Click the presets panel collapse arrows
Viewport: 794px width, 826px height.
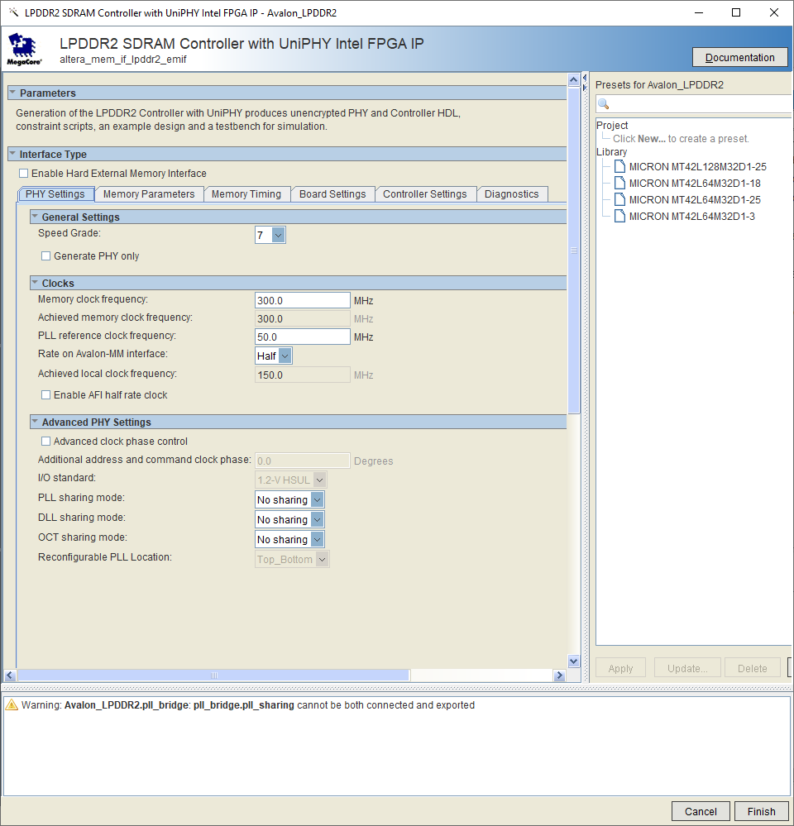[585, 82]
